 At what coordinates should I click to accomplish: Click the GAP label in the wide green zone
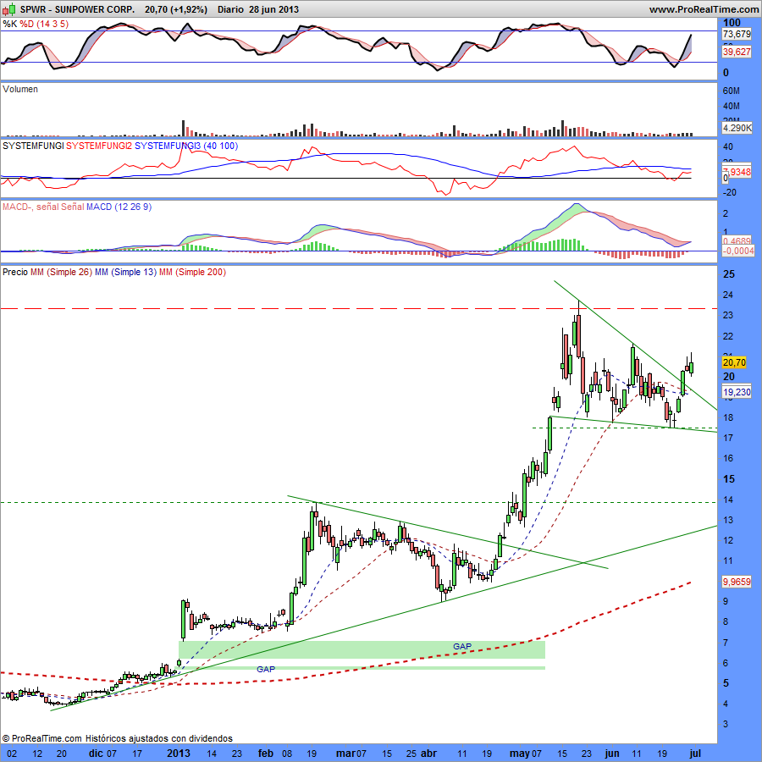(462, 646)
